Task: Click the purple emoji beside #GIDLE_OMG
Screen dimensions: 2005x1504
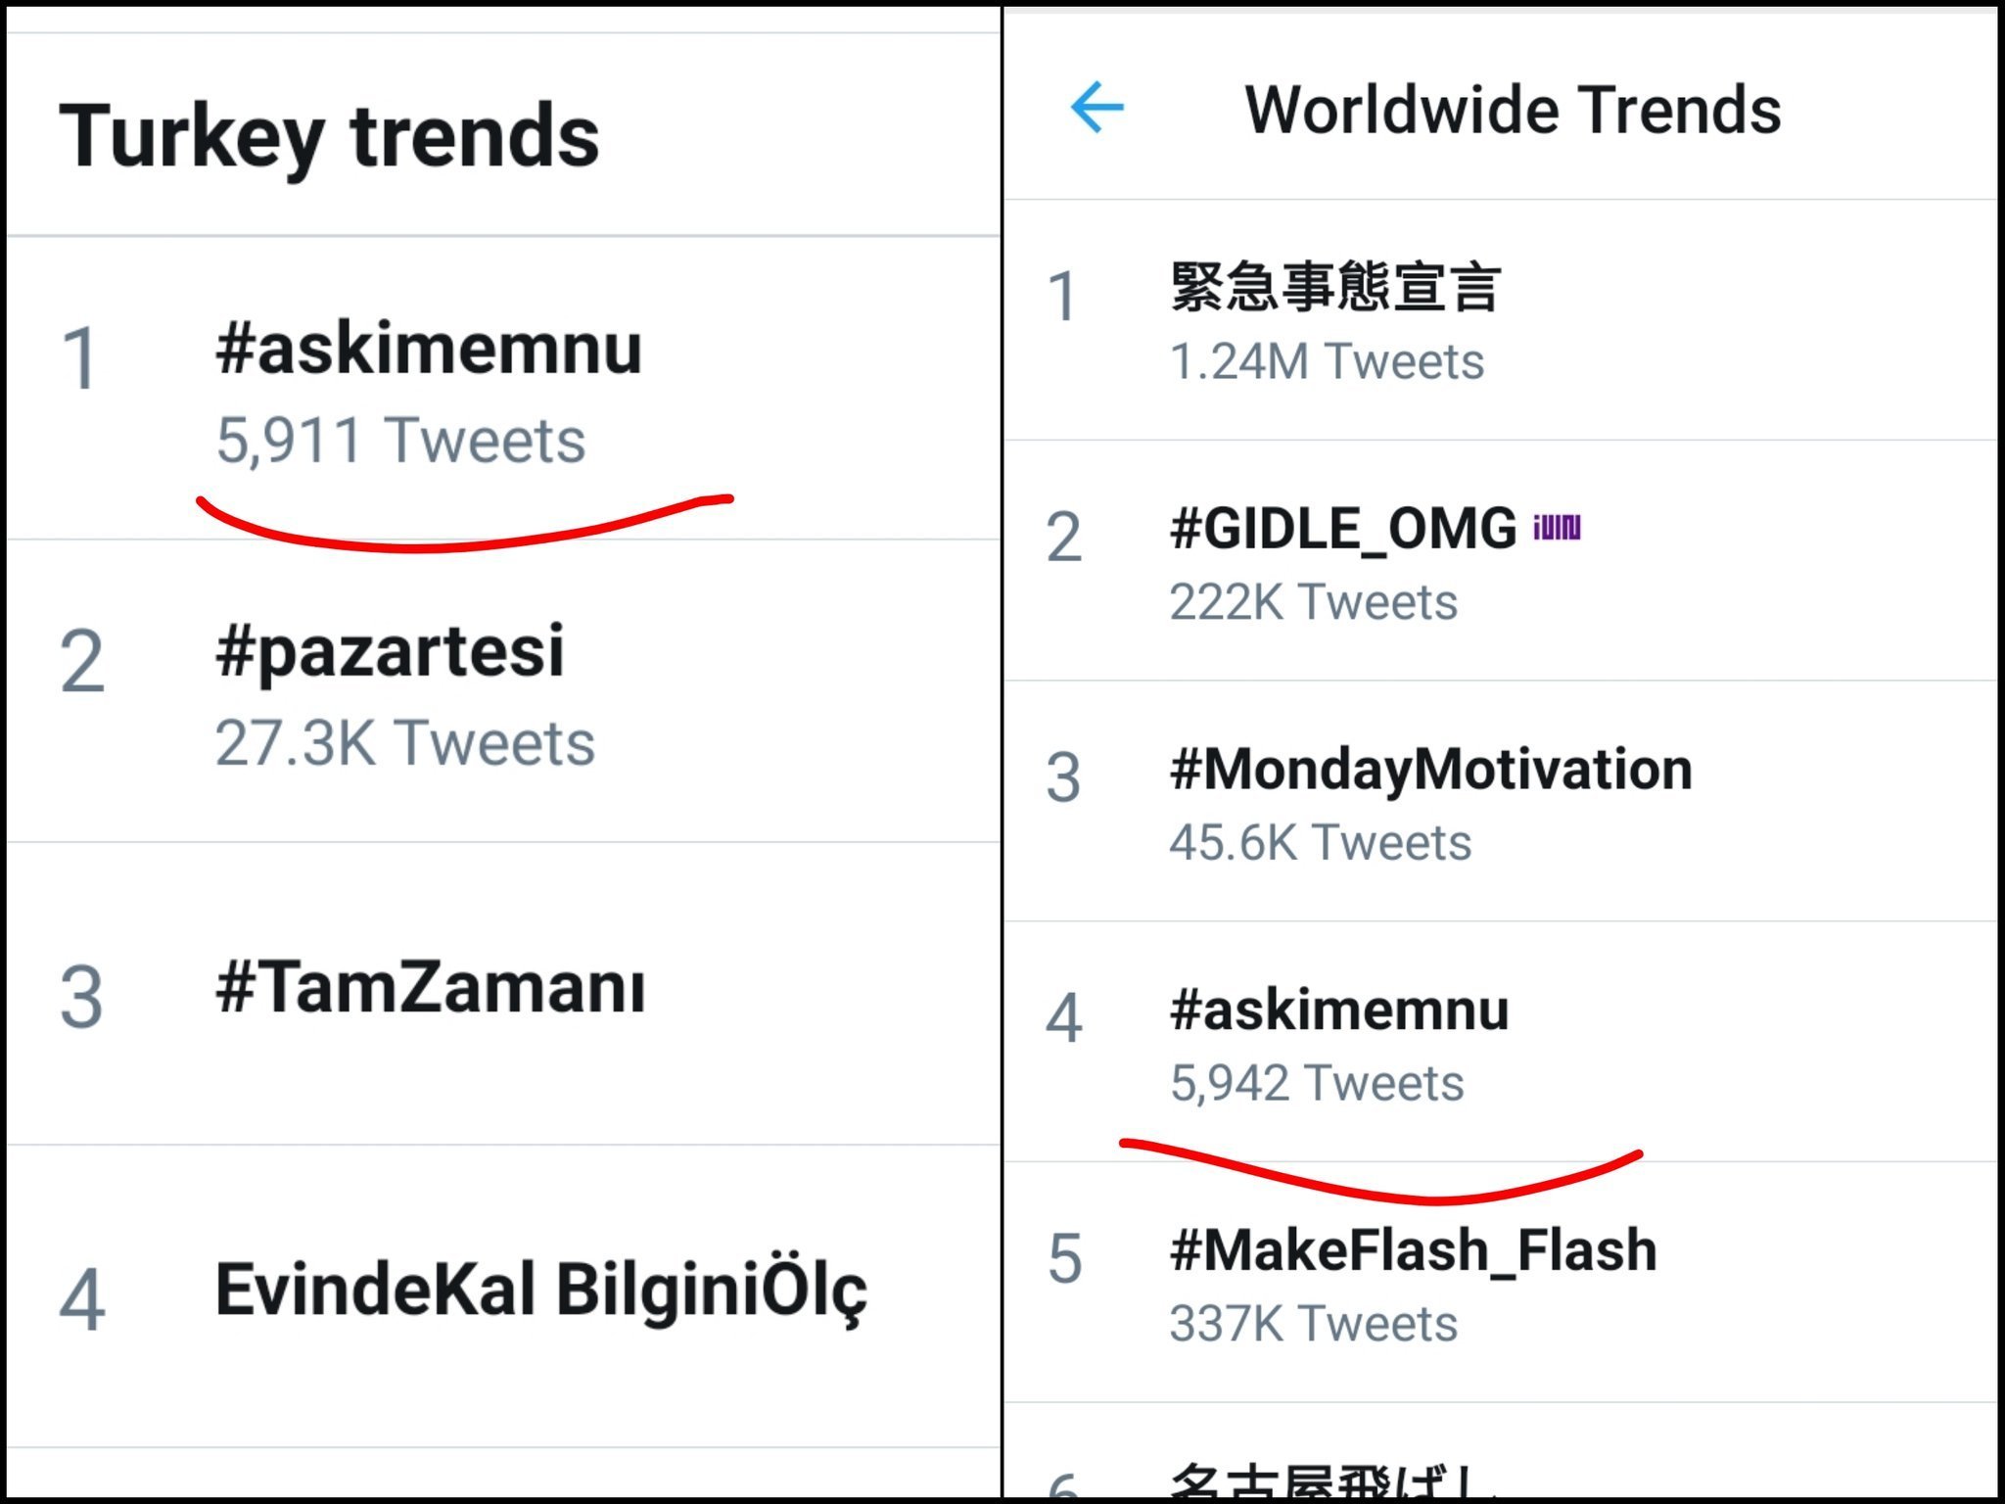Action: (x=1557, y=529)
